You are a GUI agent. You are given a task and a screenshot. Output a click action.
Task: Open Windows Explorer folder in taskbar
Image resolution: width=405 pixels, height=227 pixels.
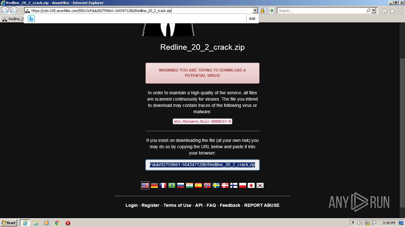click(36, 223)
